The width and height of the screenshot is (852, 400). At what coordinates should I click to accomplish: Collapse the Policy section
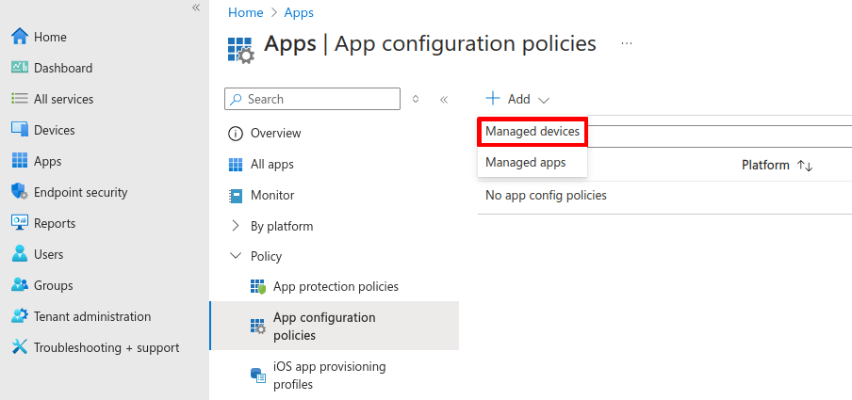(236, 256)
